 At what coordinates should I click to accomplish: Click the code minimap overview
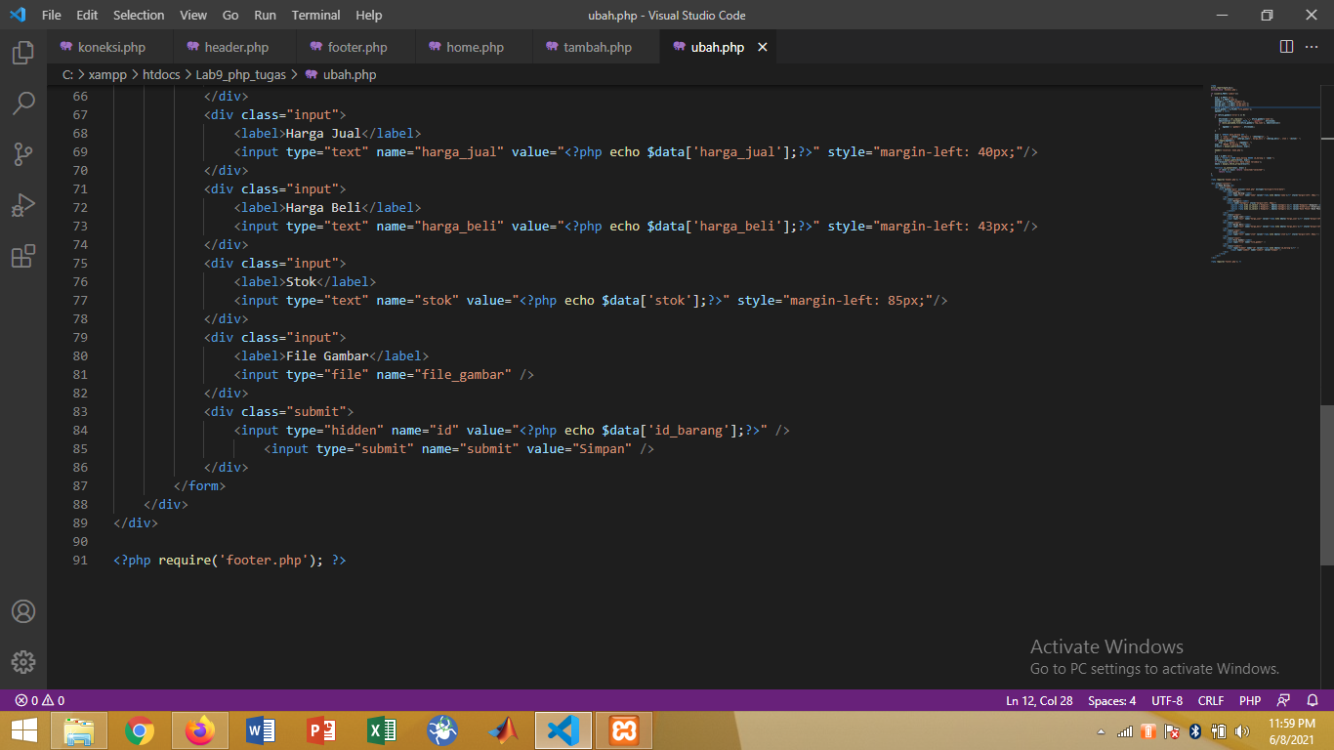pyautogui.click(x=1265, y=174)
